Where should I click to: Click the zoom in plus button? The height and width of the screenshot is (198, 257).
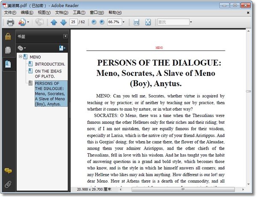pos(102,22)
